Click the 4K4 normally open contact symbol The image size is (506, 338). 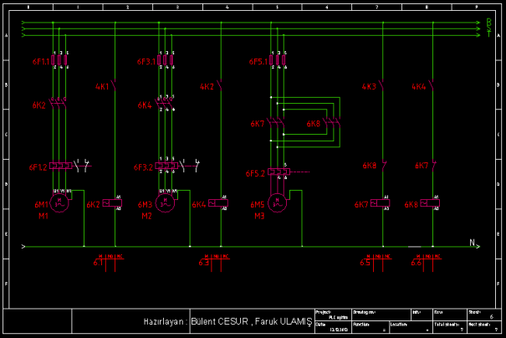pos(432,85)
